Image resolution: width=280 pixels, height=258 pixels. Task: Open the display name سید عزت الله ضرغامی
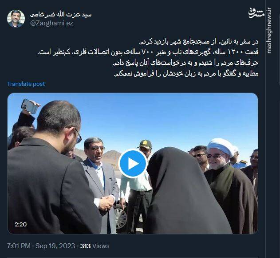[x=61, y=15]
